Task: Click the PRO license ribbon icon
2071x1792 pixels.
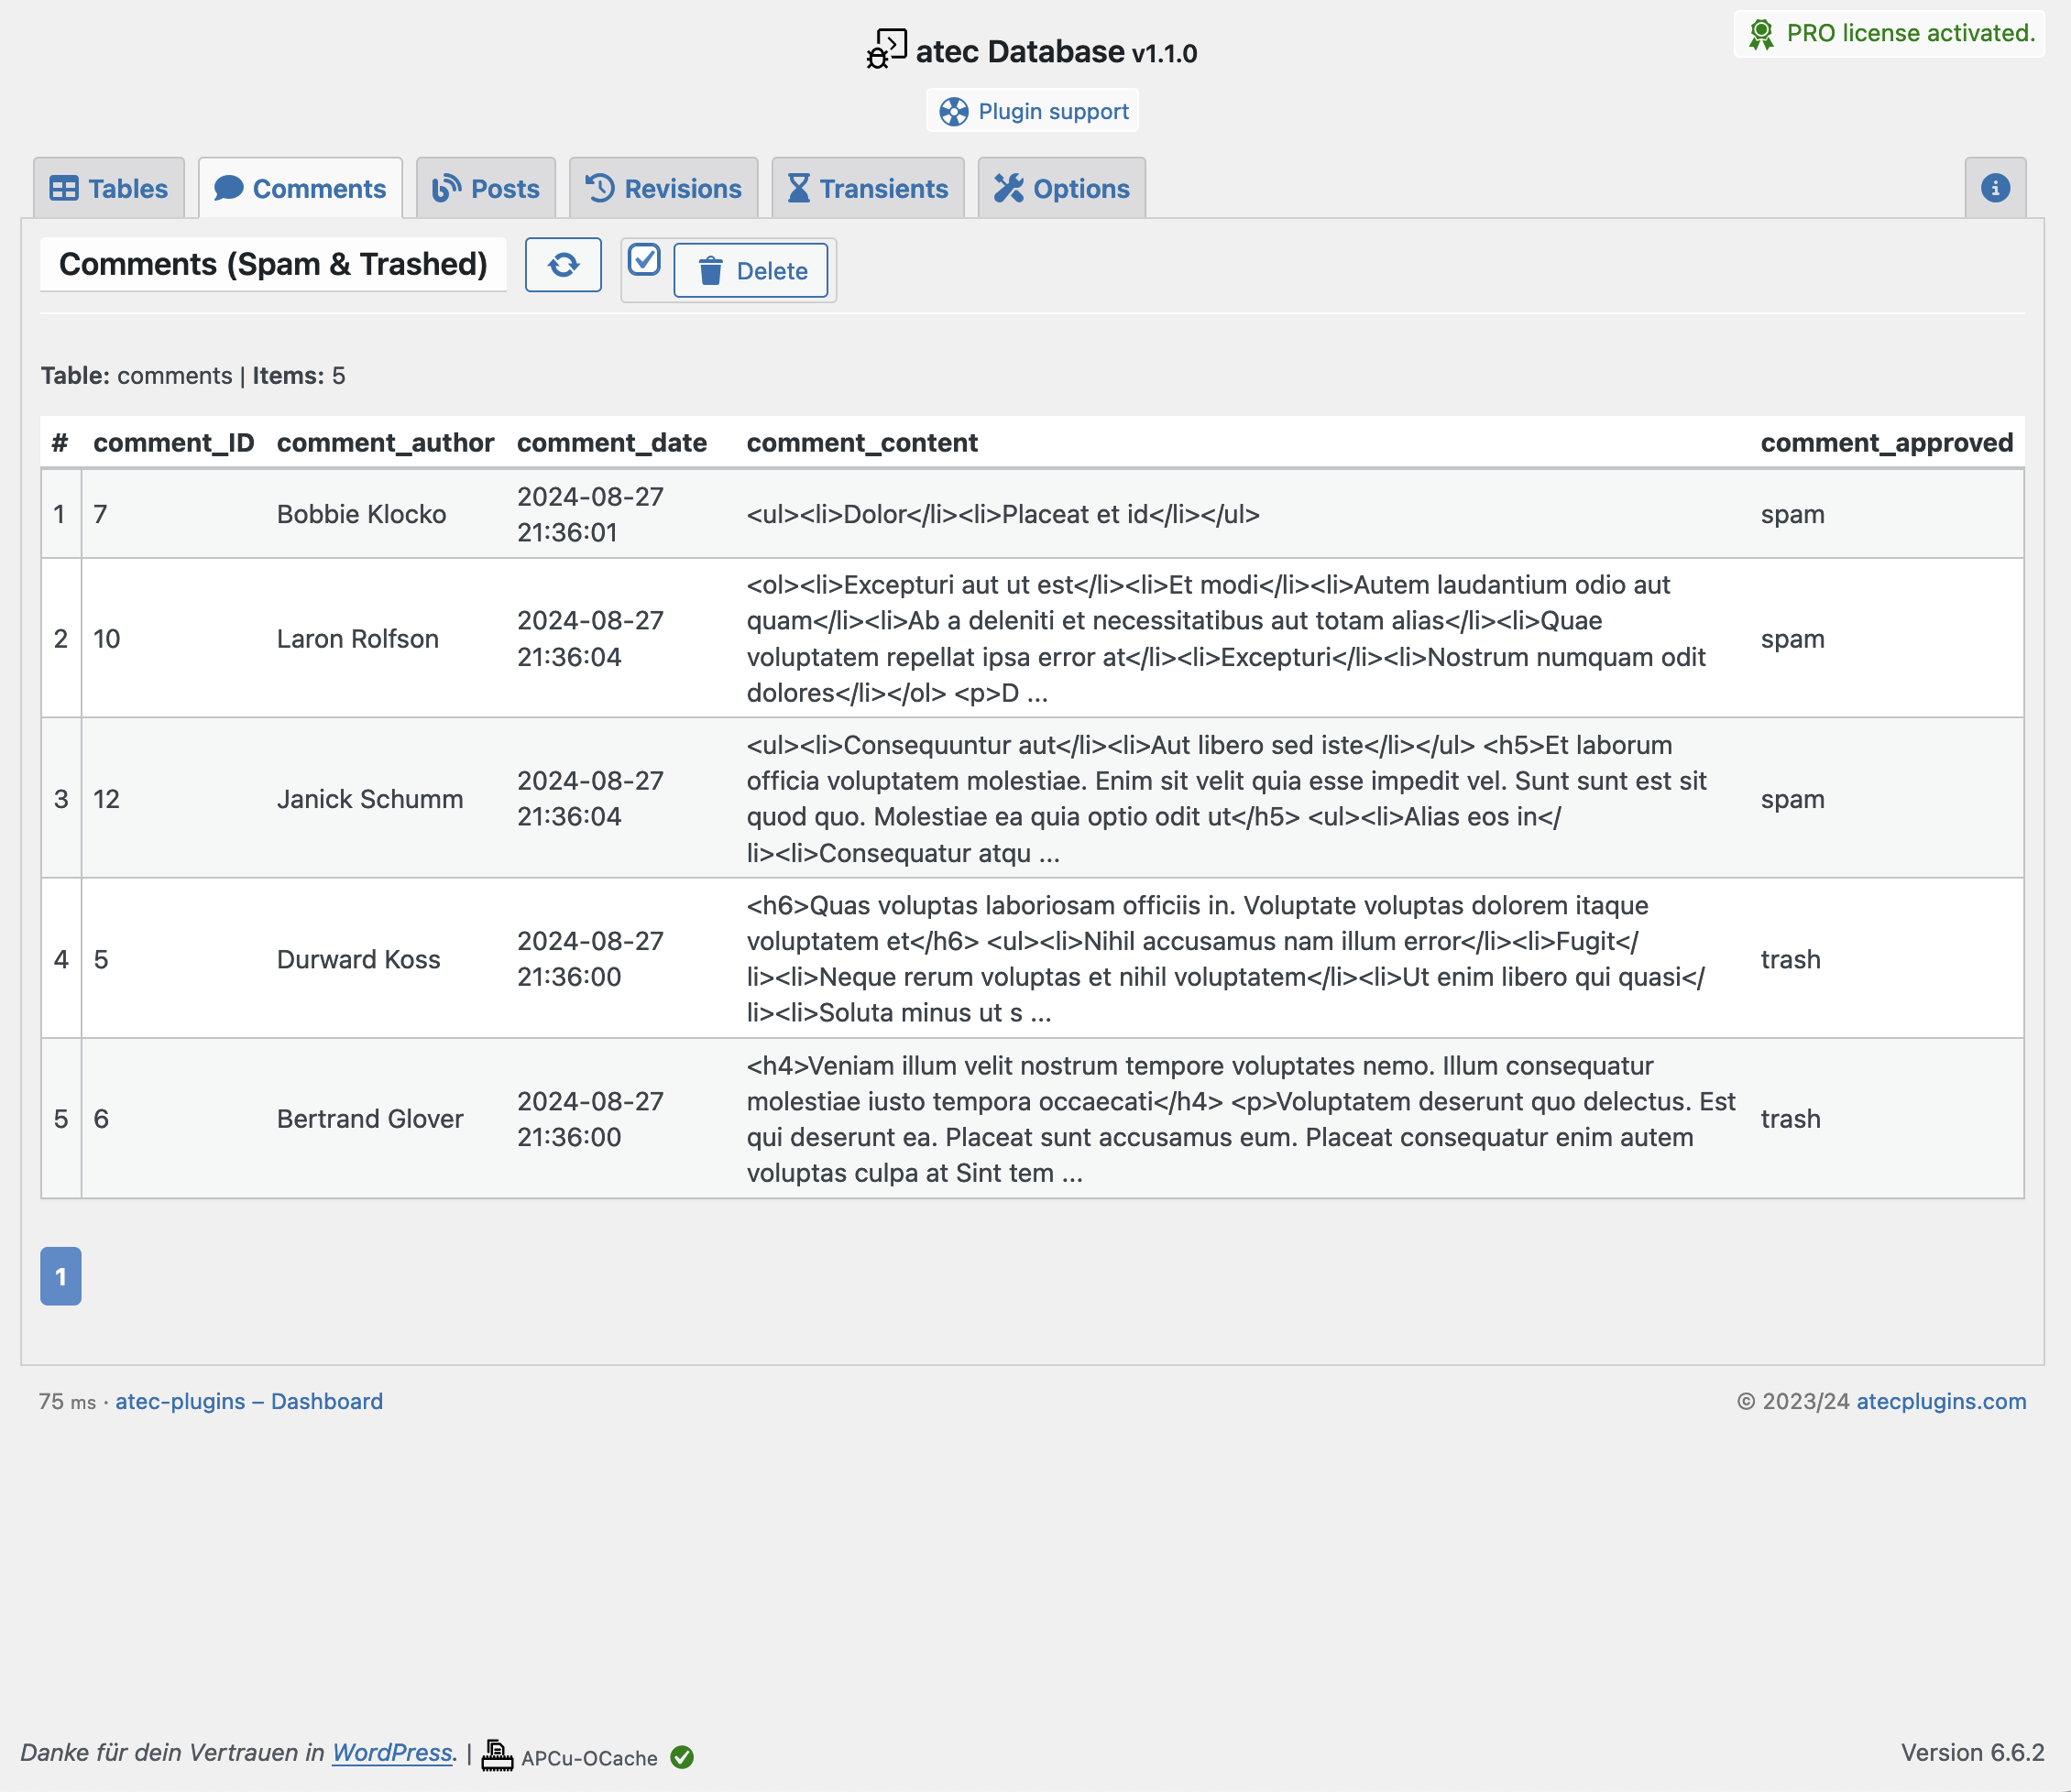Action: [1761, 34]
